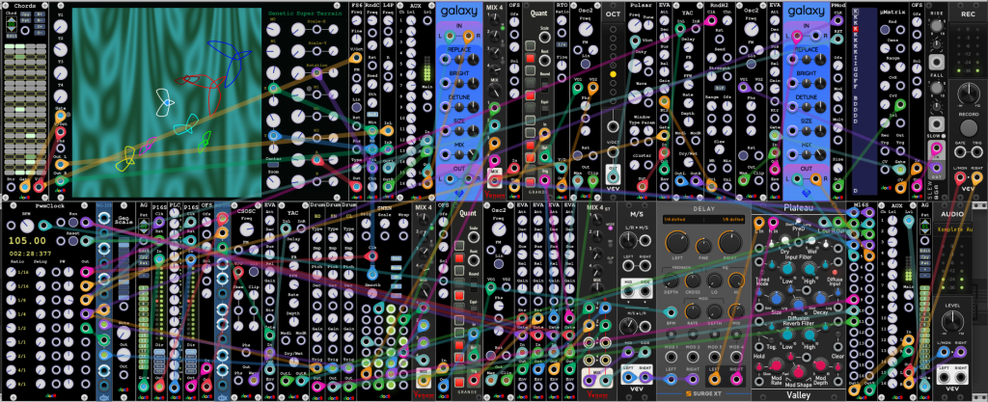
Task: Toggle the MODE button on MIX 4 ST
Action: (610, 228)
